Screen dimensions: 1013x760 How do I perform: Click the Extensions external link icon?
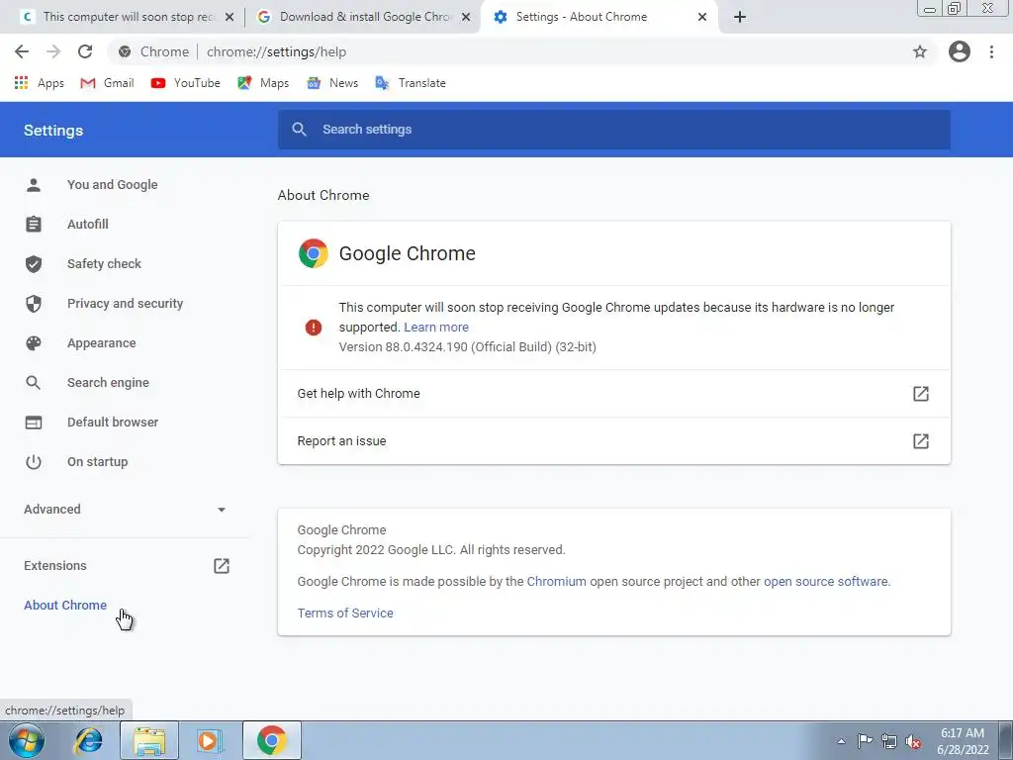coord(221,565)
